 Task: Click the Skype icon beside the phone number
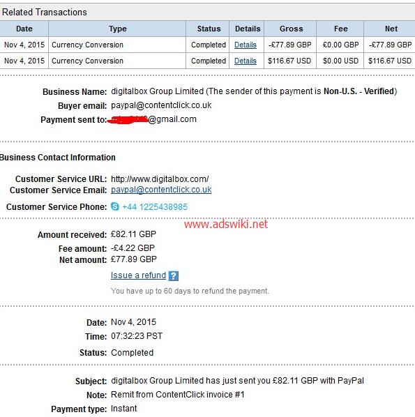[115, 206]
